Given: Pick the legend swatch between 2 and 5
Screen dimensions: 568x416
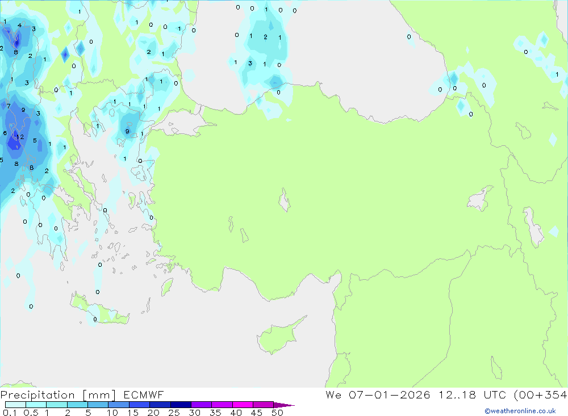Looking at the screenshot, I should pos(77,405).
